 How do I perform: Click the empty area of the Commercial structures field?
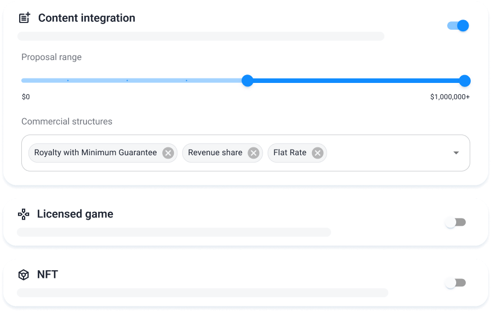(x=387, y=153)
